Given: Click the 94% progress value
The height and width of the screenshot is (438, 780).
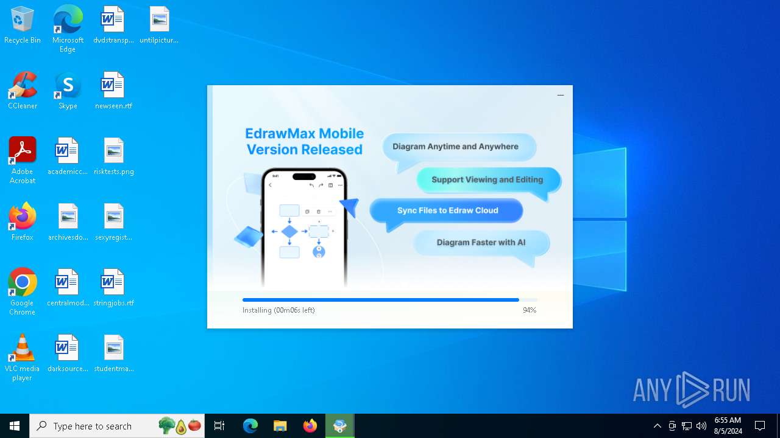Looking at the screenshot, I should pyautogui.click(x=530, y=310).
